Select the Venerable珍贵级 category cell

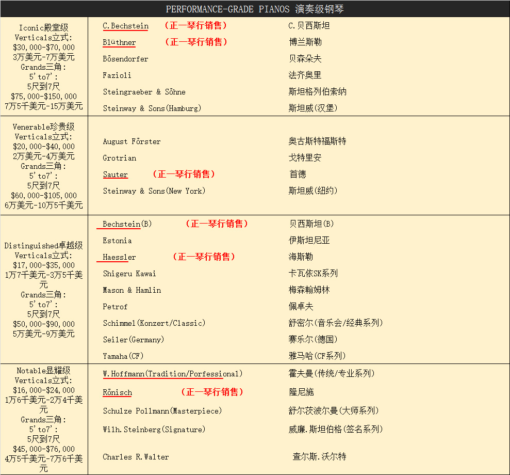click(x=43, y=127)
